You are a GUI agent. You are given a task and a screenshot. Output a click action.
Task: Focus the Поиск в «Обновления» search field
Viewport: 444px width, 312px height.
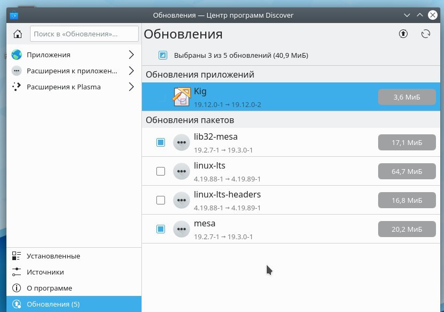(x=84, y=34)
